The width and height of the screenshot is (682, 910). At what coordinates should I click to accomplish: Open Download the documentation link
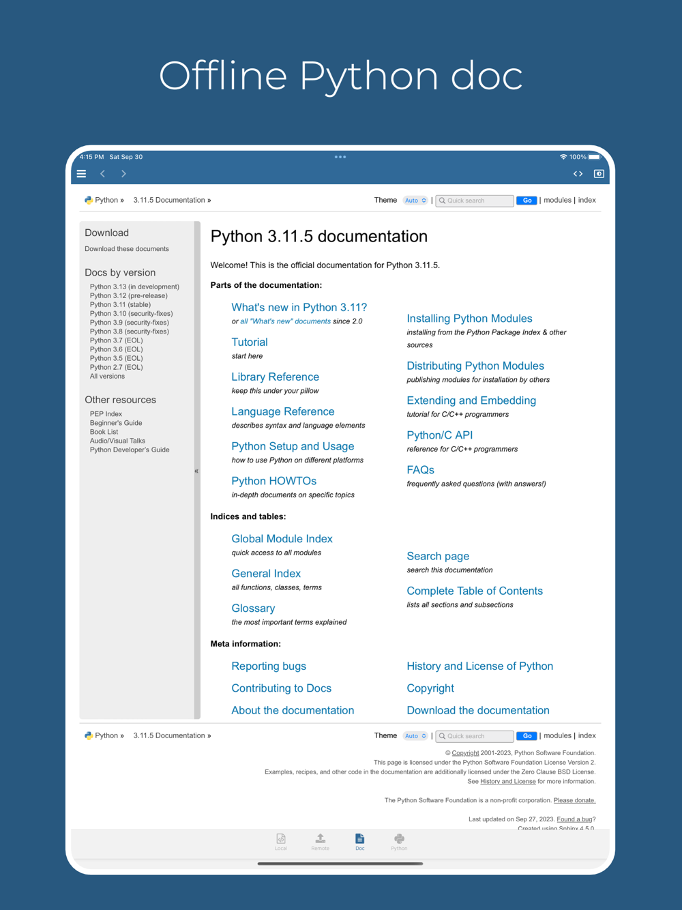478,710
